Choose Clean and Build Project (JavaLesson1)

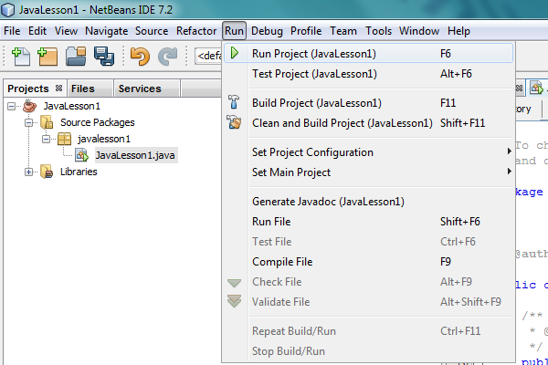369,122
